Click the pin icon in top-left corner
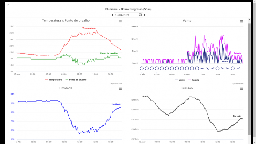Viewport: 256px width, 144px height. [8, 5]
